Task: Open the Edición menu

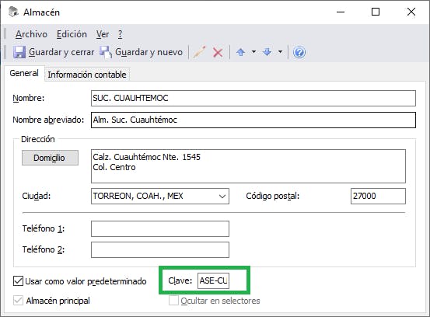Action: pyautogui.click(x=72, y=34)
